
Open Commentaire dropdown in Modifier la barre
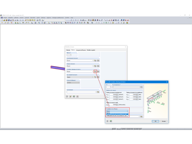[82, 92]
